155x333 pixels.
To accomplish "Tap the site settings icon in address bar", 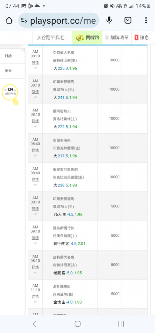I will (x=24, y=20).
